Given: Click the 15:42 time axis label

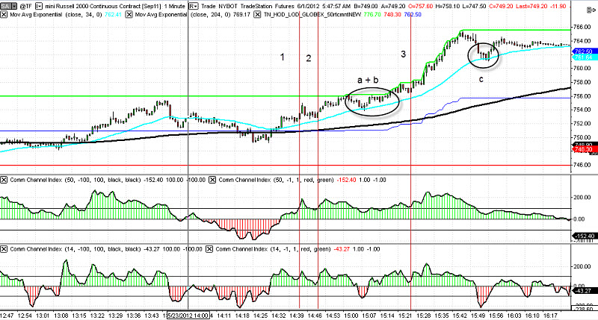Looking at the screenshot, I should click(x=459, y=316).
